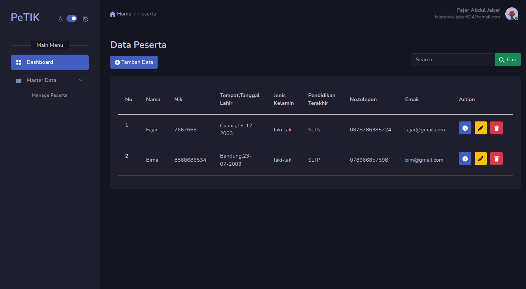Click the sun light-mode icon
Screen dimensions: 526x289
click(61, 19)
